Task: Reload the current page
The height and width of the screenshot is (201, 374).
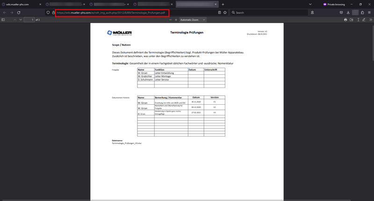Action: pos(19,13)
